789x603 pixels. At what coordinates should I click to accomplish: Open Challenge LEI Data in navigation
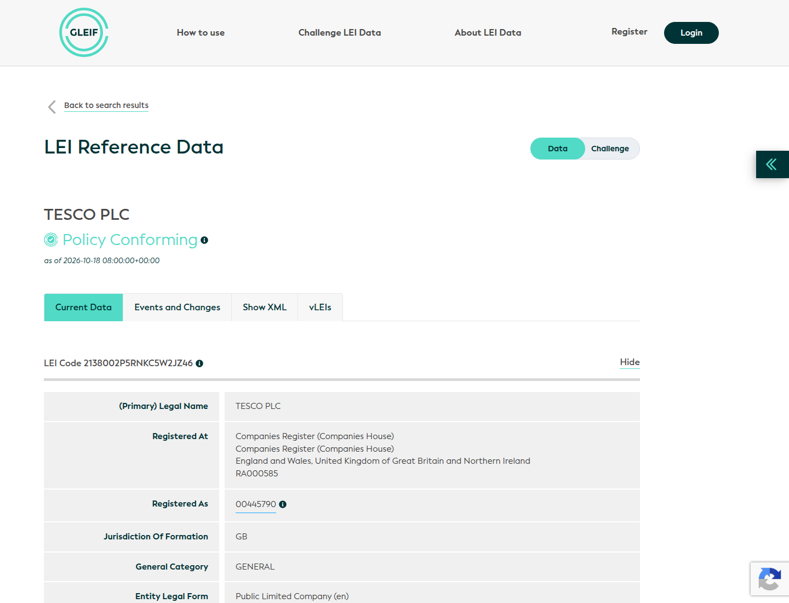(x=340, y=33)
